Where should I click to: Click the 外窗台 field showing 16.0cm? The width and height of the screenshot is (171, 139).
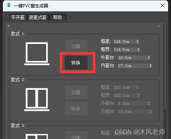pos(134,58)
